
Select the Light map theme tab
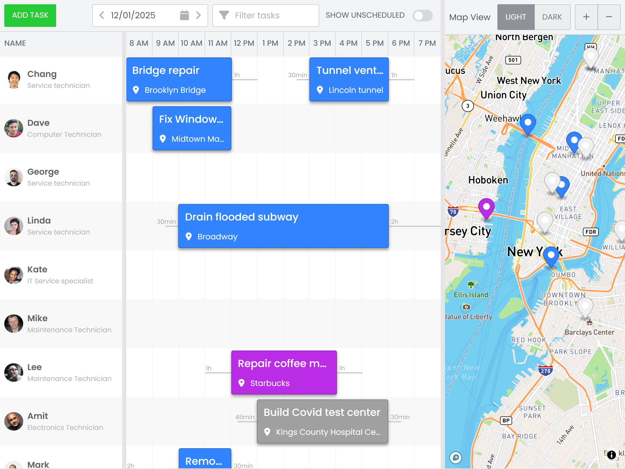coord(516,17)
